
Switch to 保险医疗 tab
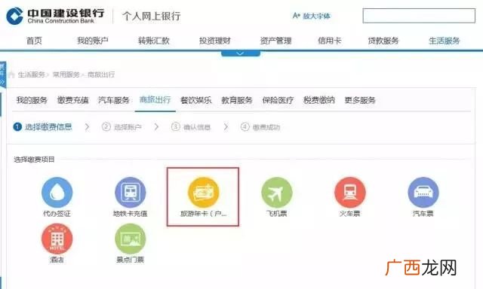point(278,100)
